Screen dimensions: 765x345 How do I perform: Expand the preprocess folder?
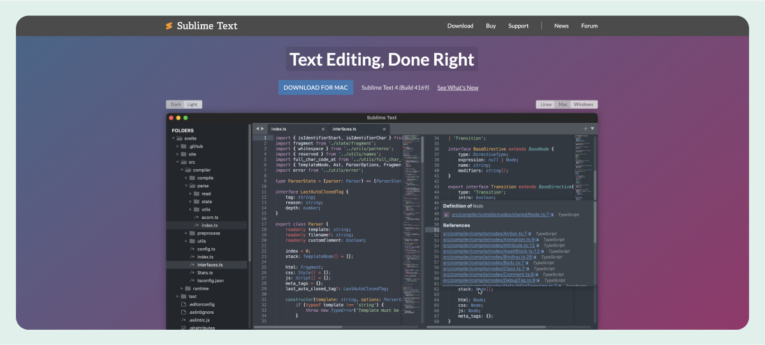tap(186, 234)
